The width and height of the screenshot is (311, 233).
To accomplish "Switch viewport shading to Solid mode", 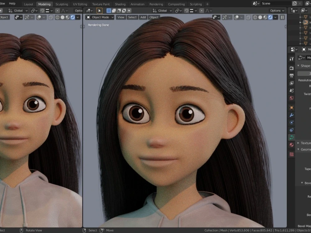I will [260, 17].
